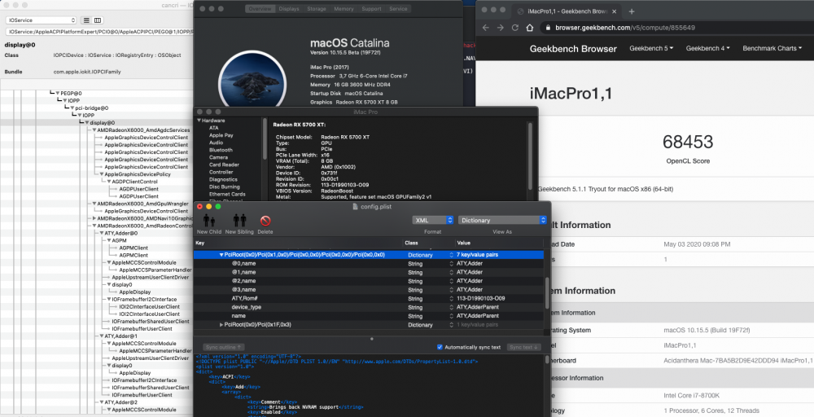814x417 pixels.
Task: Expand the AMDRadeonX6000_AMDNavi10Graphics node
Action: [94, 218]
